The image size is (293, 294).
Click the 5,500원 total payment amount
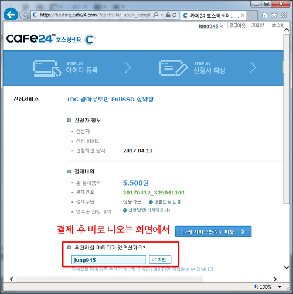click(136, 183)
